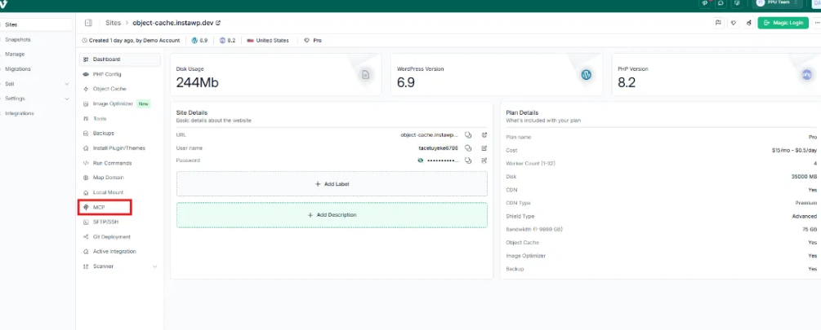821x330 pixels.
Task: Copy the Password value
Action: click(x=469, y=161)
